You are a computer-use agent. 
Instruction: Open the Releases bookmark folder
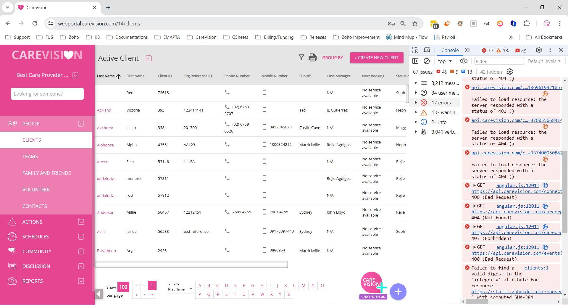pyautogui.click(x=313, y=37)
